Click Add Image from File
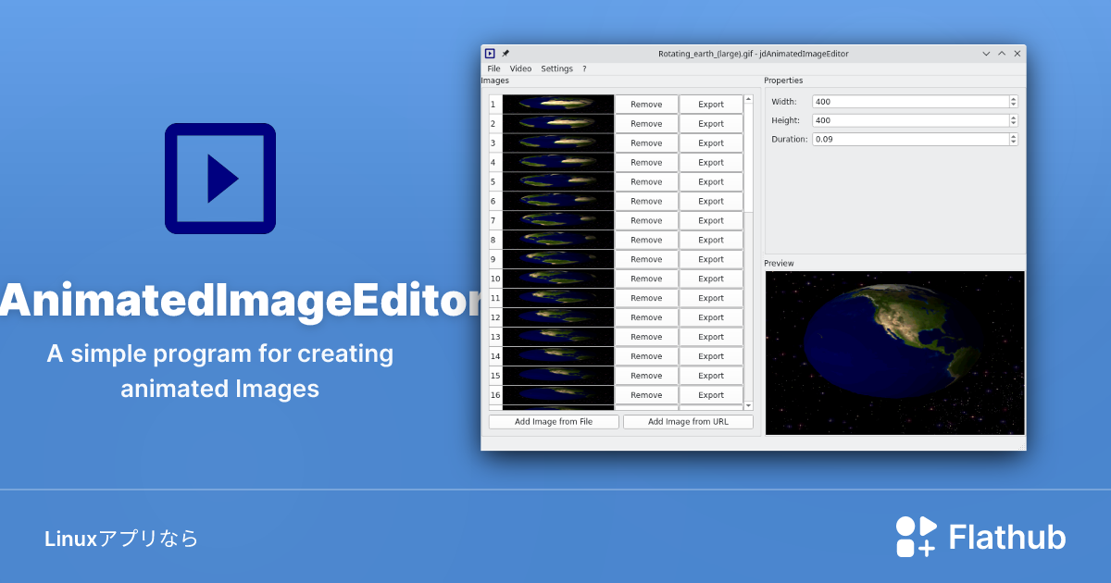The height and width of the screenshot is (583, 1111). pyautogui.click(x=554, y=421)
